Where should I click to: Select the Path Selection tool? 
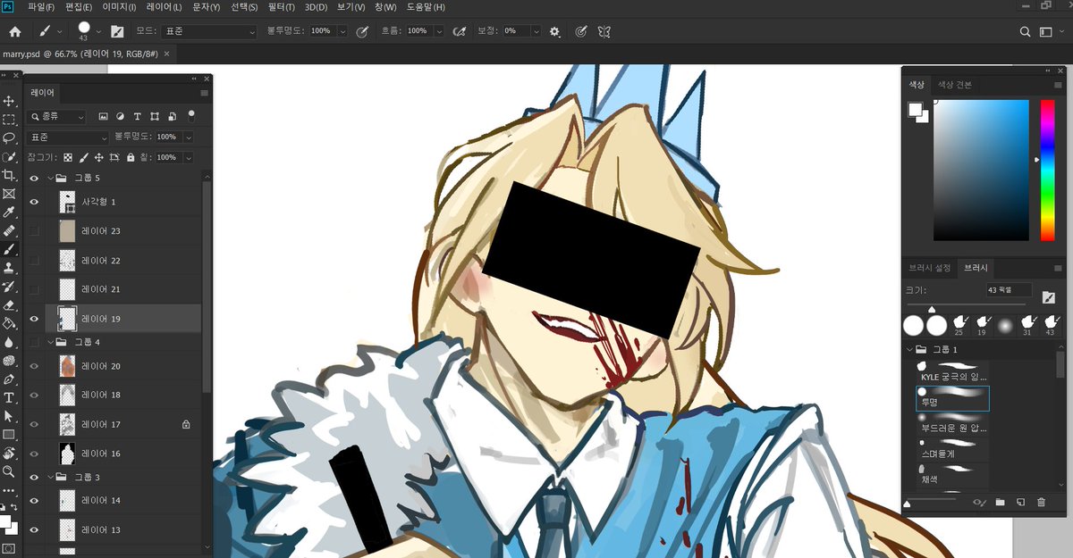(9, 416)
